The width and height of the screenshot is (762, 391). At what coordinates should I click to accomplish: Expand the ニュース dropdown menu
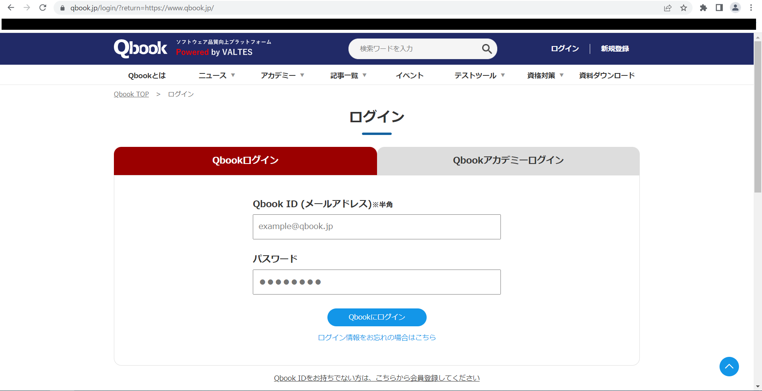(x=217, y=75)
